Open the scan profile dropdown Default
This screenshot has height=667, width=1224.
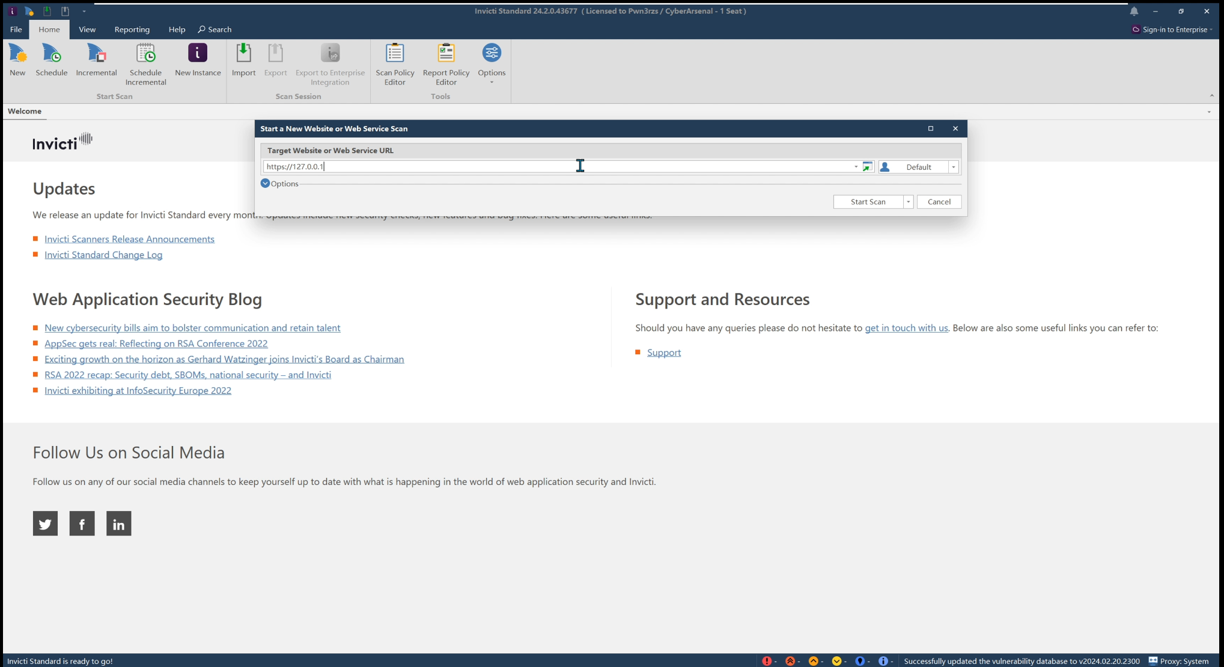[953, 167]
